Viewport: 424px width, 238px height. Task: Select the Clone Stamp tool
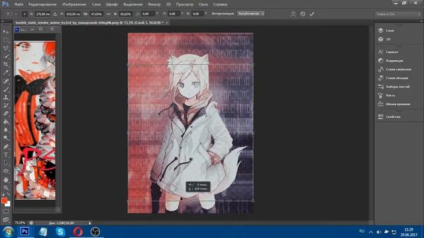[6, 97]
